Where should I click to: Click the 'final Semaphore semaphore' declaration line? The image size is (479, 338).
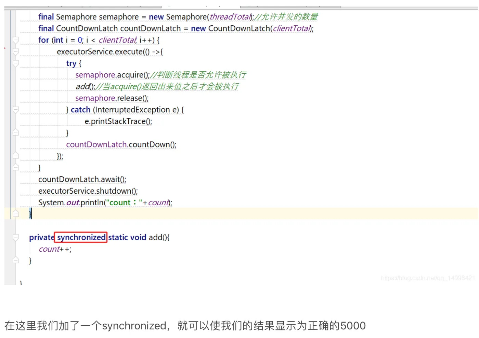178,17
